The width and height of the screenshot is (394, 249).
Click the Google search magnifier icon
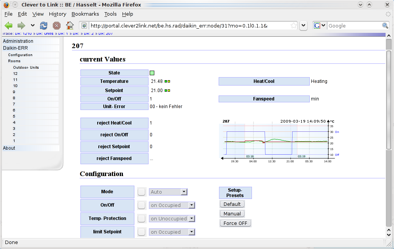point(385,26)
